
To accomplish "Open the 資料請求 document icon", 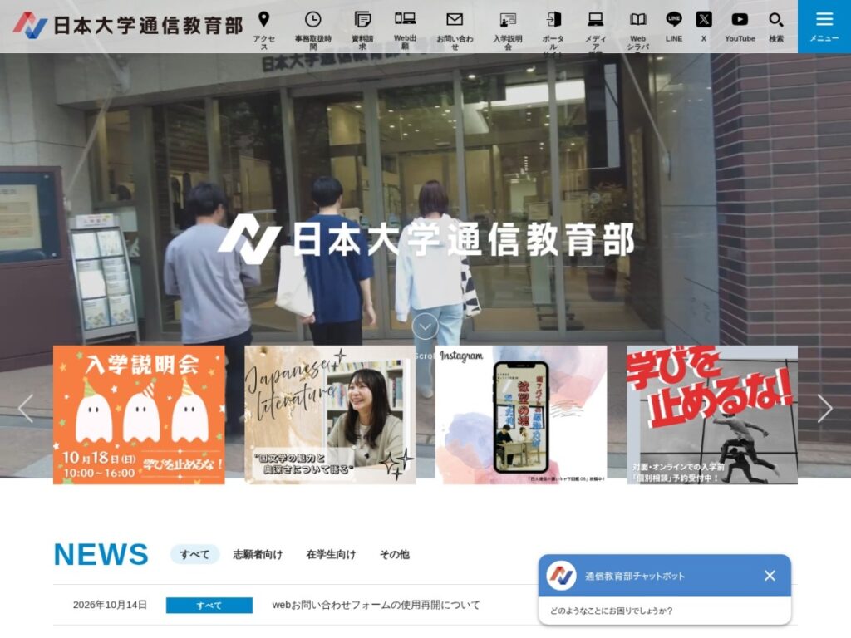I will pyautogui.click(x=362, y=20).
